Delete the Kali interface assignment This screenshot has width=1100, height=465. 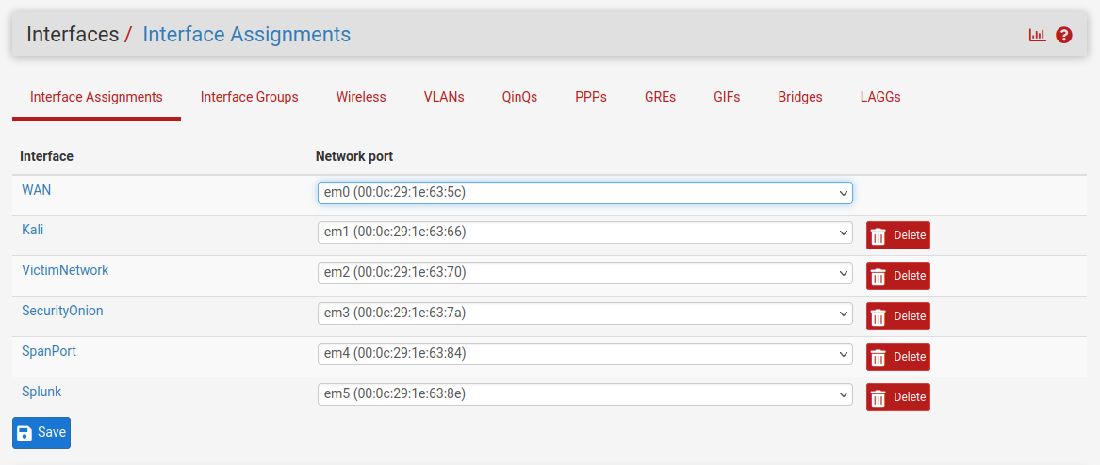pos(897,235)
